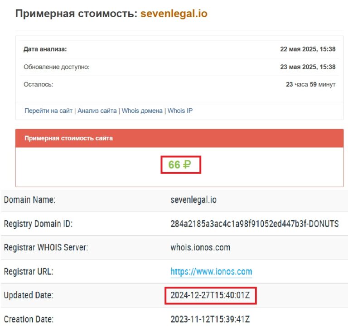This screenshot has height=332, width=348.
Task: Click the Domain Name value sevenlegal.io
Action: 193,200
